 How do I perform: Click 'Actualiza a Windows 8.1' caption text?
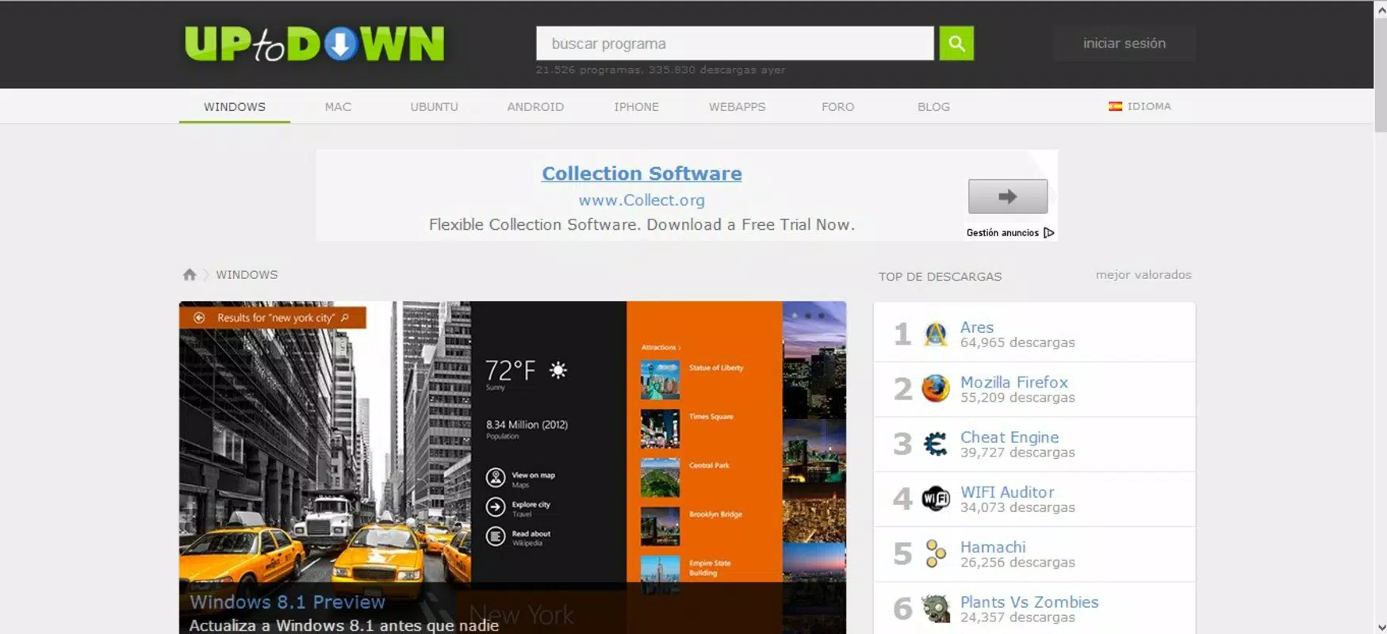tap(344, 625)
